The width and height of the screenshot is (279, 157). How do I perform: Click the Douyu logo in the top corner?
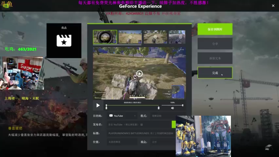tap(6, 4)
